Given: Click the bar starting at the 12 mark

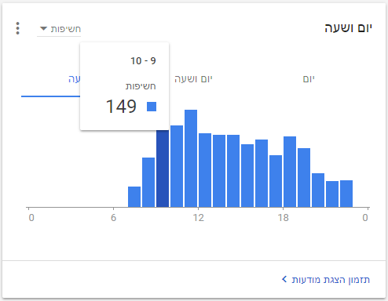Looking at the screenshot, I should click(205, 170).
